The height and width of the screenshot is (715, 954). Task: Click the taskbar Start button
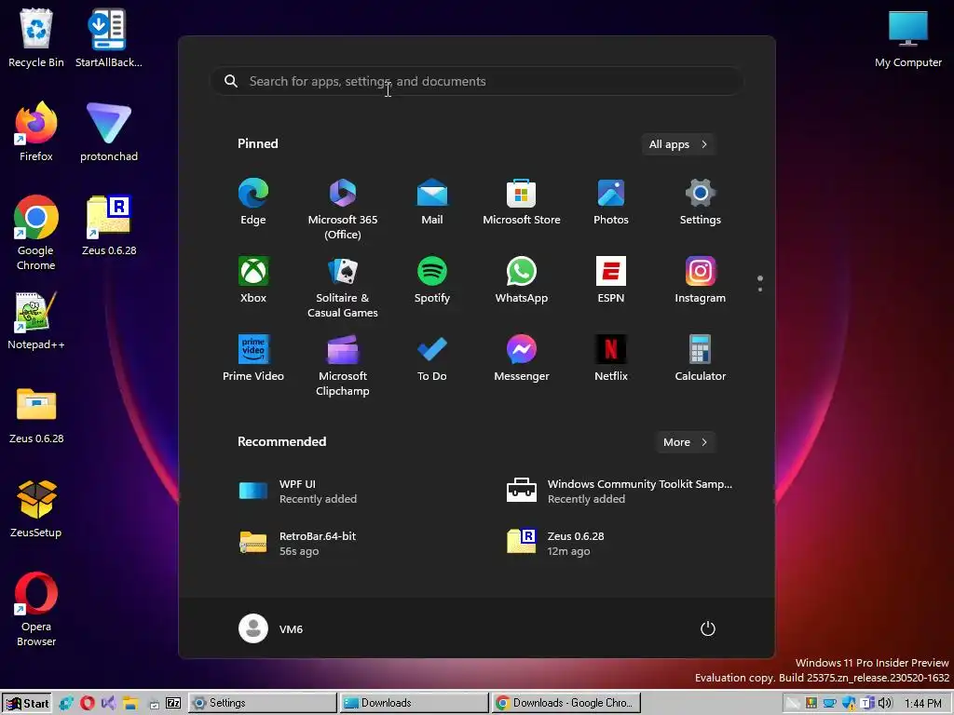(x=26, y=703)
